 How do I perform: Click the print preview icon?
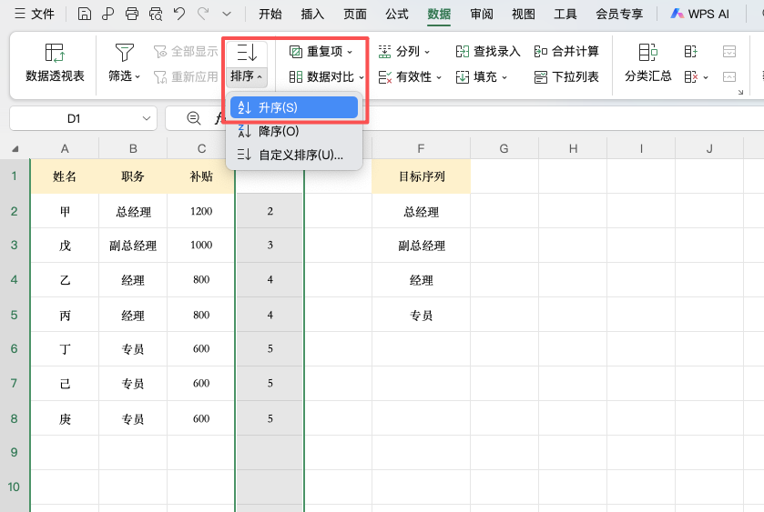coord(156,14)
